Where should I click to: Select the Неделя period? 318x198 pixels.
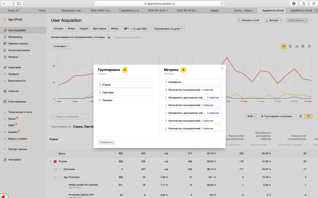point(84,29)
